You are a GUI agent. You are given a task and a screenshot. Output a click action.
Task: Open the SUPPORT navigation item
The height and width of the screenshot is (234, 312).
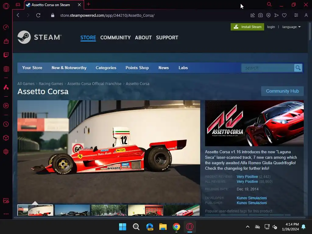pyautogui.click(x=167, y=37)
